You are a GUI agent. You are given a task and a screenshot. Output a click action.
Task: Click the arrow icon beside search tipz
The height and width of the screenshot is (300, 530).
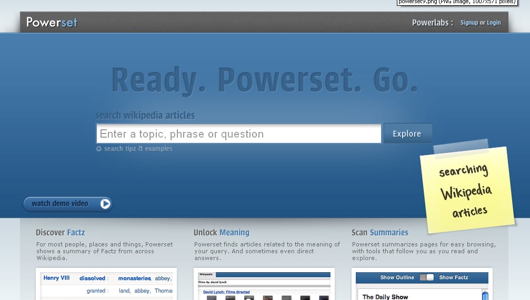pos(99,149)
